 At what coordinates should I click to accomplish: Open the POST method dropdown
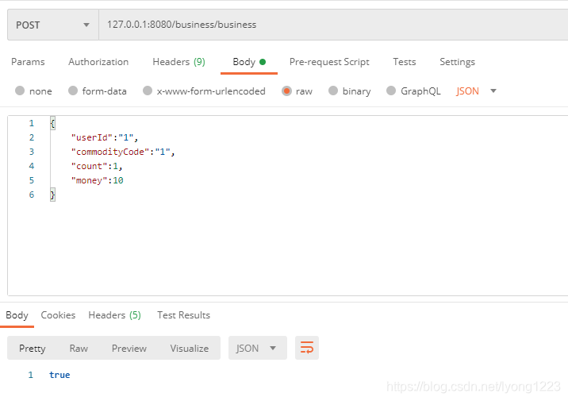click(x=53, y=25)
